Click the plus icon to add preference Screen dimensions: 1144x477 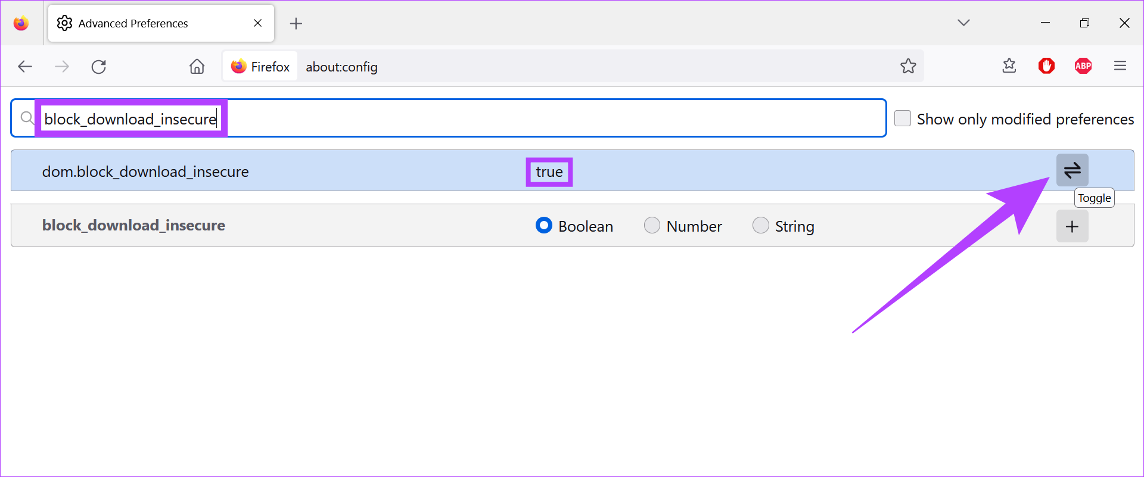tap(1072, 226)
